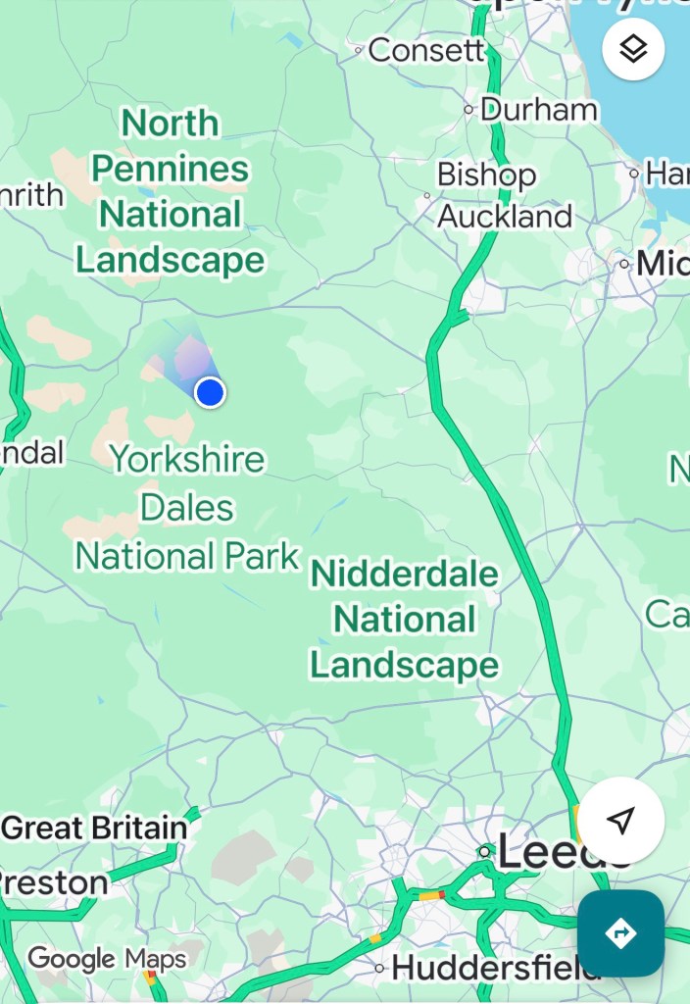
Task: Tap the Bishop Auckland marker dot
Action: click(427, 195)
